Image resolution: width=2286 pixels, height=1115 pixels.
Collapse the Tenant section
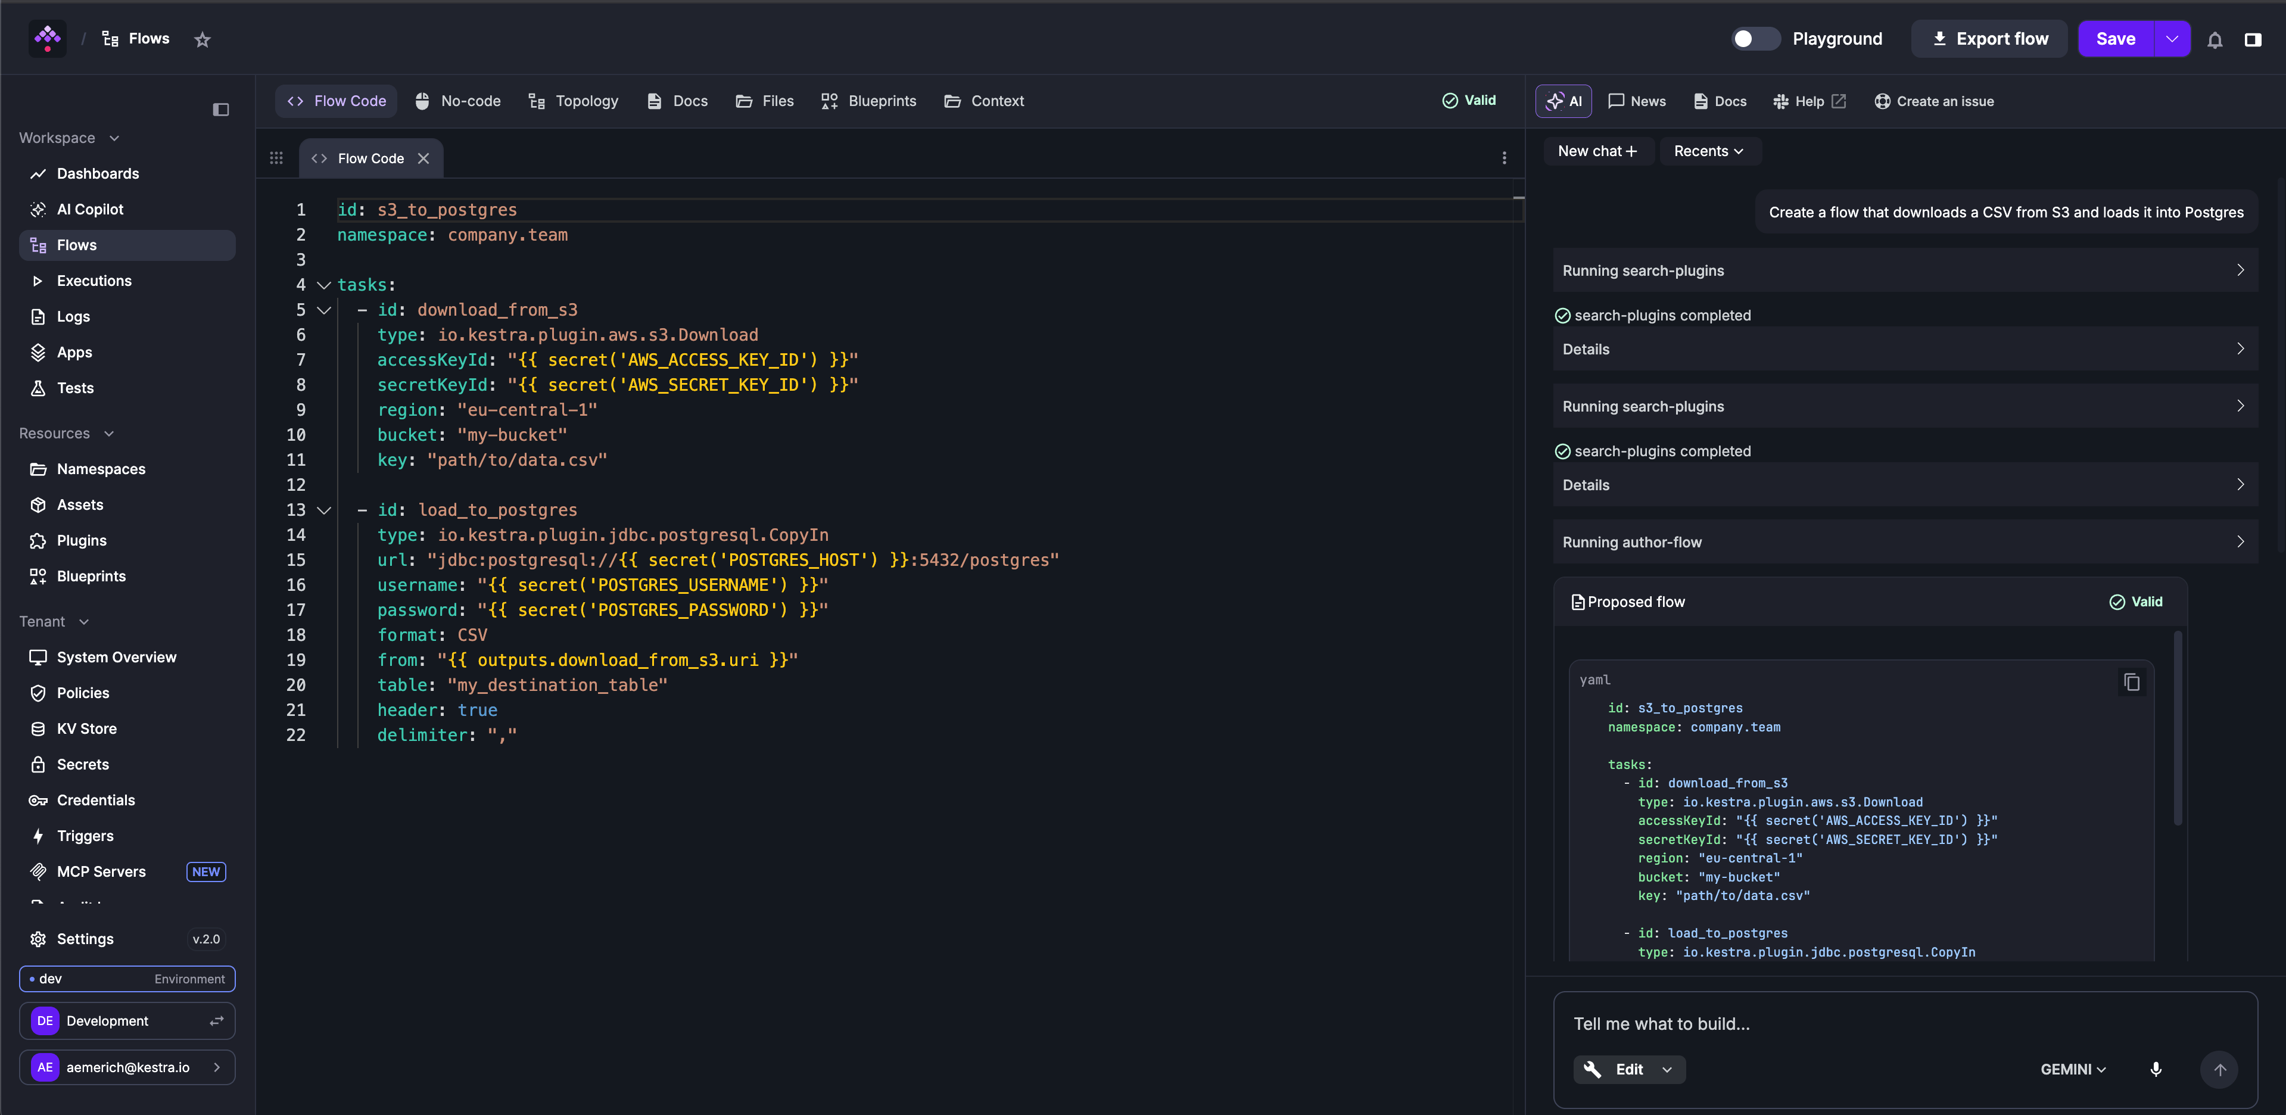click(x=54, y=621)
